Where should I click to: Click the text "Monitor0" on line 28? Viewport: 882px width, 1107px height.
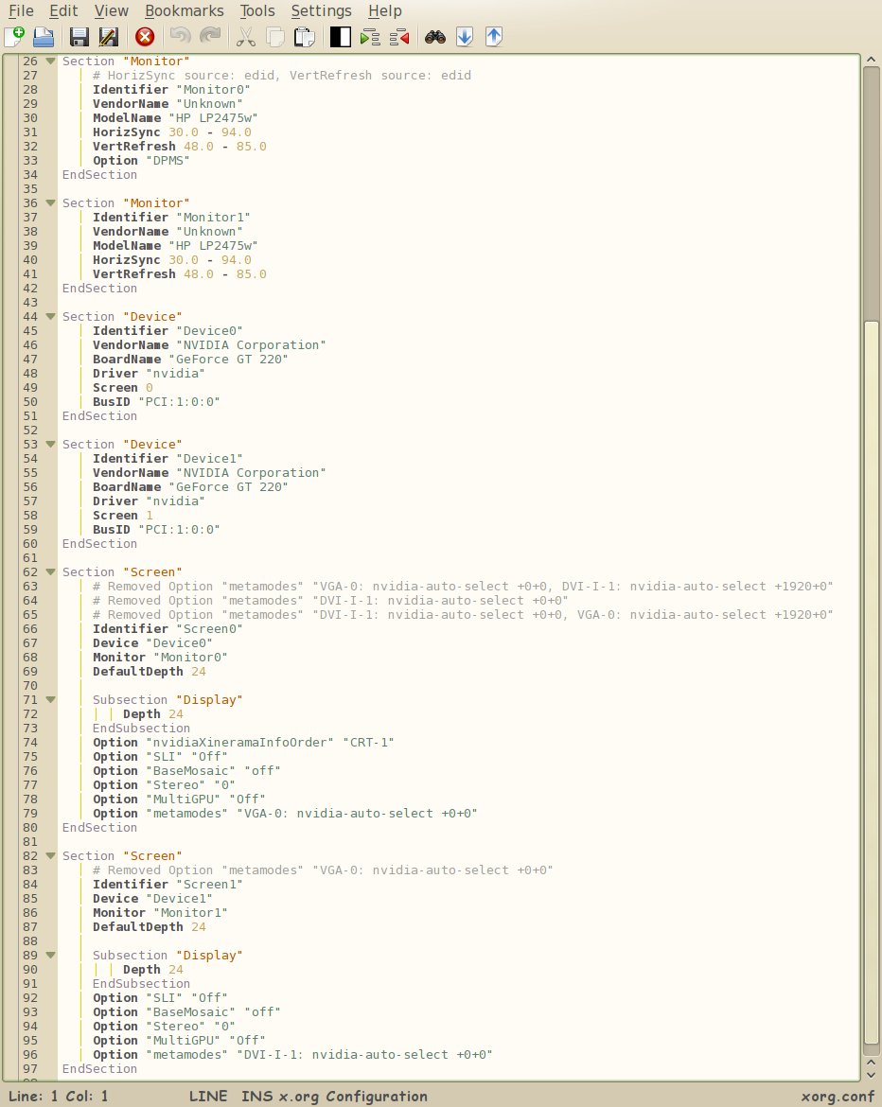coord(213,90)
